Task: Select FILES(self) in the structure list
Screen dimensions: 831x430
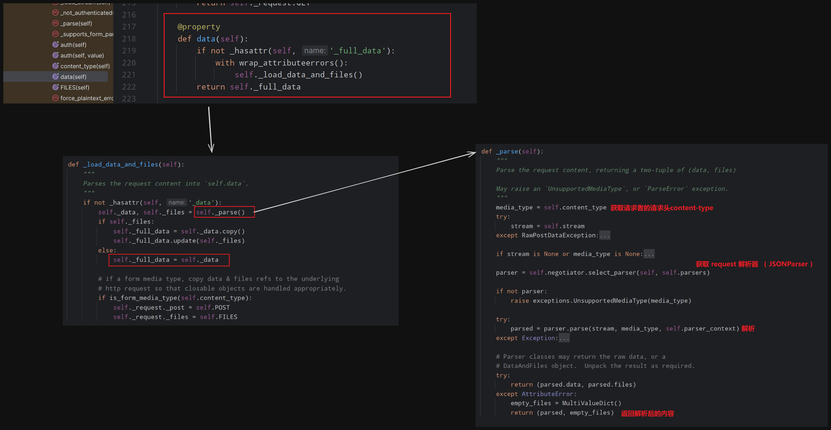Action: (75, 87)
